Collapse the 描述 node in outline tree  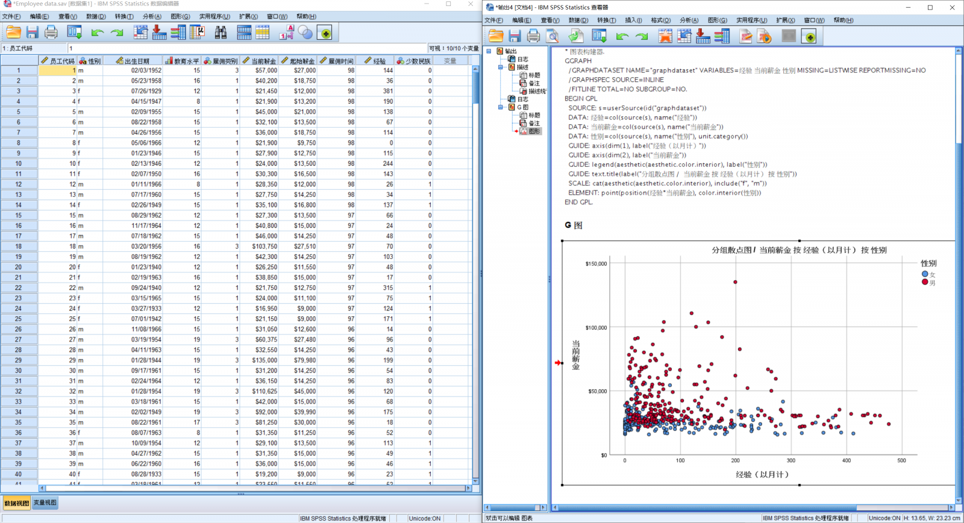click(x=501, y=67)
